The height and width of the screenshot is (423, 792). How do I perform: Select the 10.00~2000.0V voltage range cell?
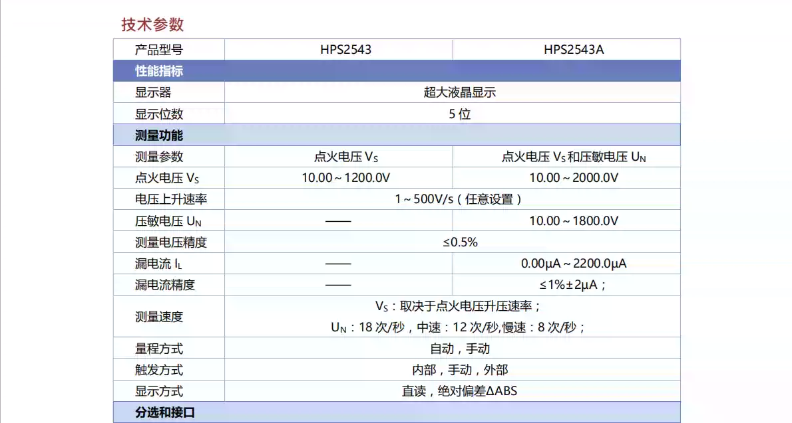pyautogui.click(x=573, y=178)
